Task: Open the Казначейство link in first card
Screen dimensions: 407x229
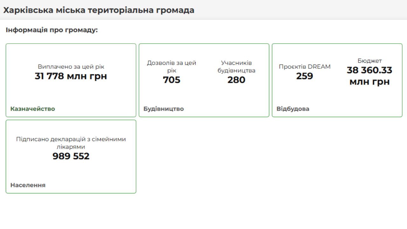Action: 32,109
